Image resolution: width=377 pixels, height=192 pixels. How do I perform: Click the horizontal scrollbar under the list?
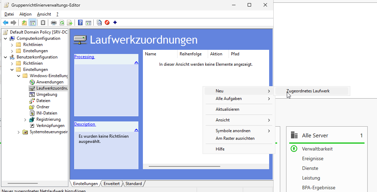click(x=185, y=166)
